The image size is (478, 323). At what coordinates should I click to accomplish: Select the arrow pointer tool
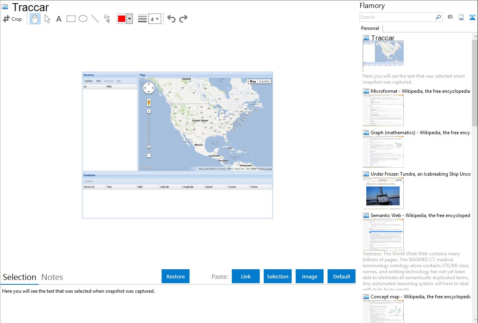click(47, 19)
